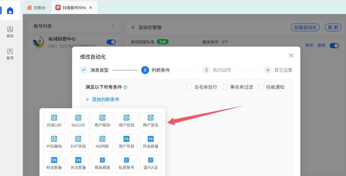346x176 pixels.
Task: Select the 用户年龄 condition
Action: pyautogui.click(x=126, y=143)
